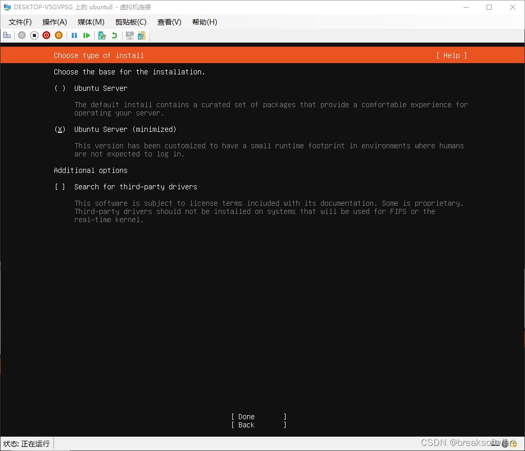
Task: Minimize the virtual machine connection window
Action: [466, 7]
